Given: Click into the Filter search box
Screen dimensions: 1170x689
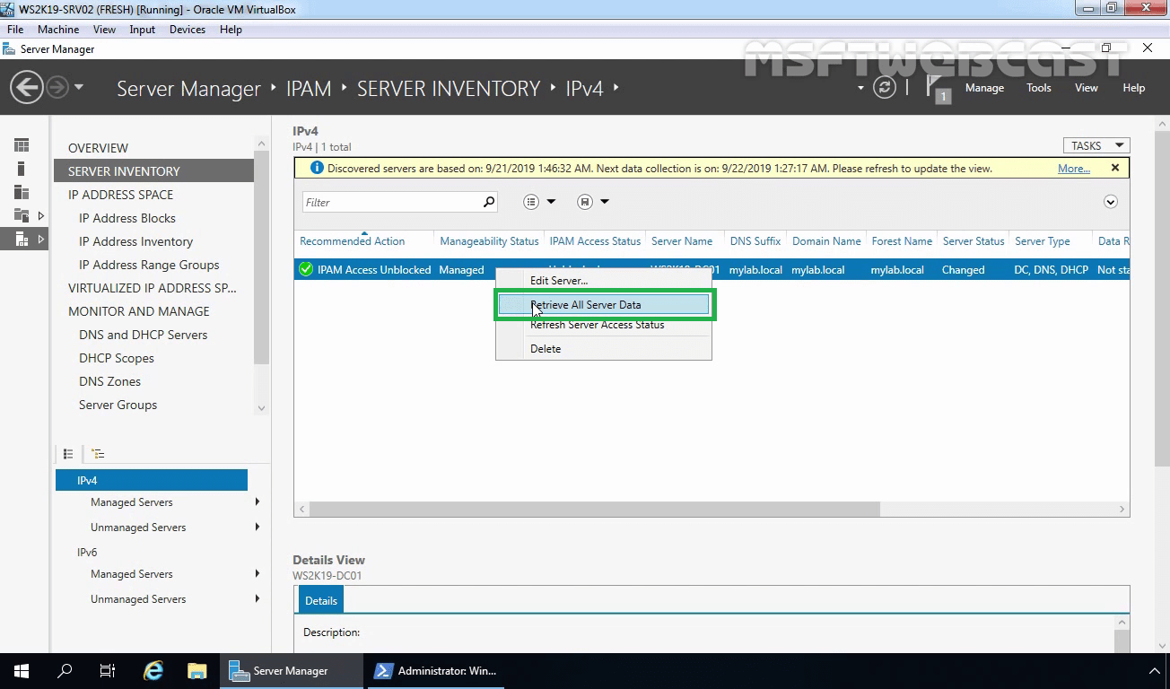Looking at the screenshot, I should 391,203.
